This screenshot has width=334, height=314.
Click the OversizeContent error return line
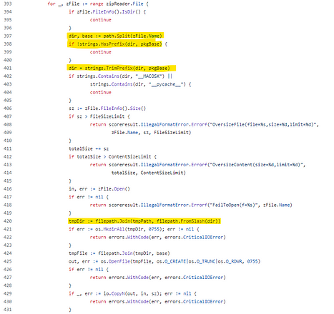[197, 165]
